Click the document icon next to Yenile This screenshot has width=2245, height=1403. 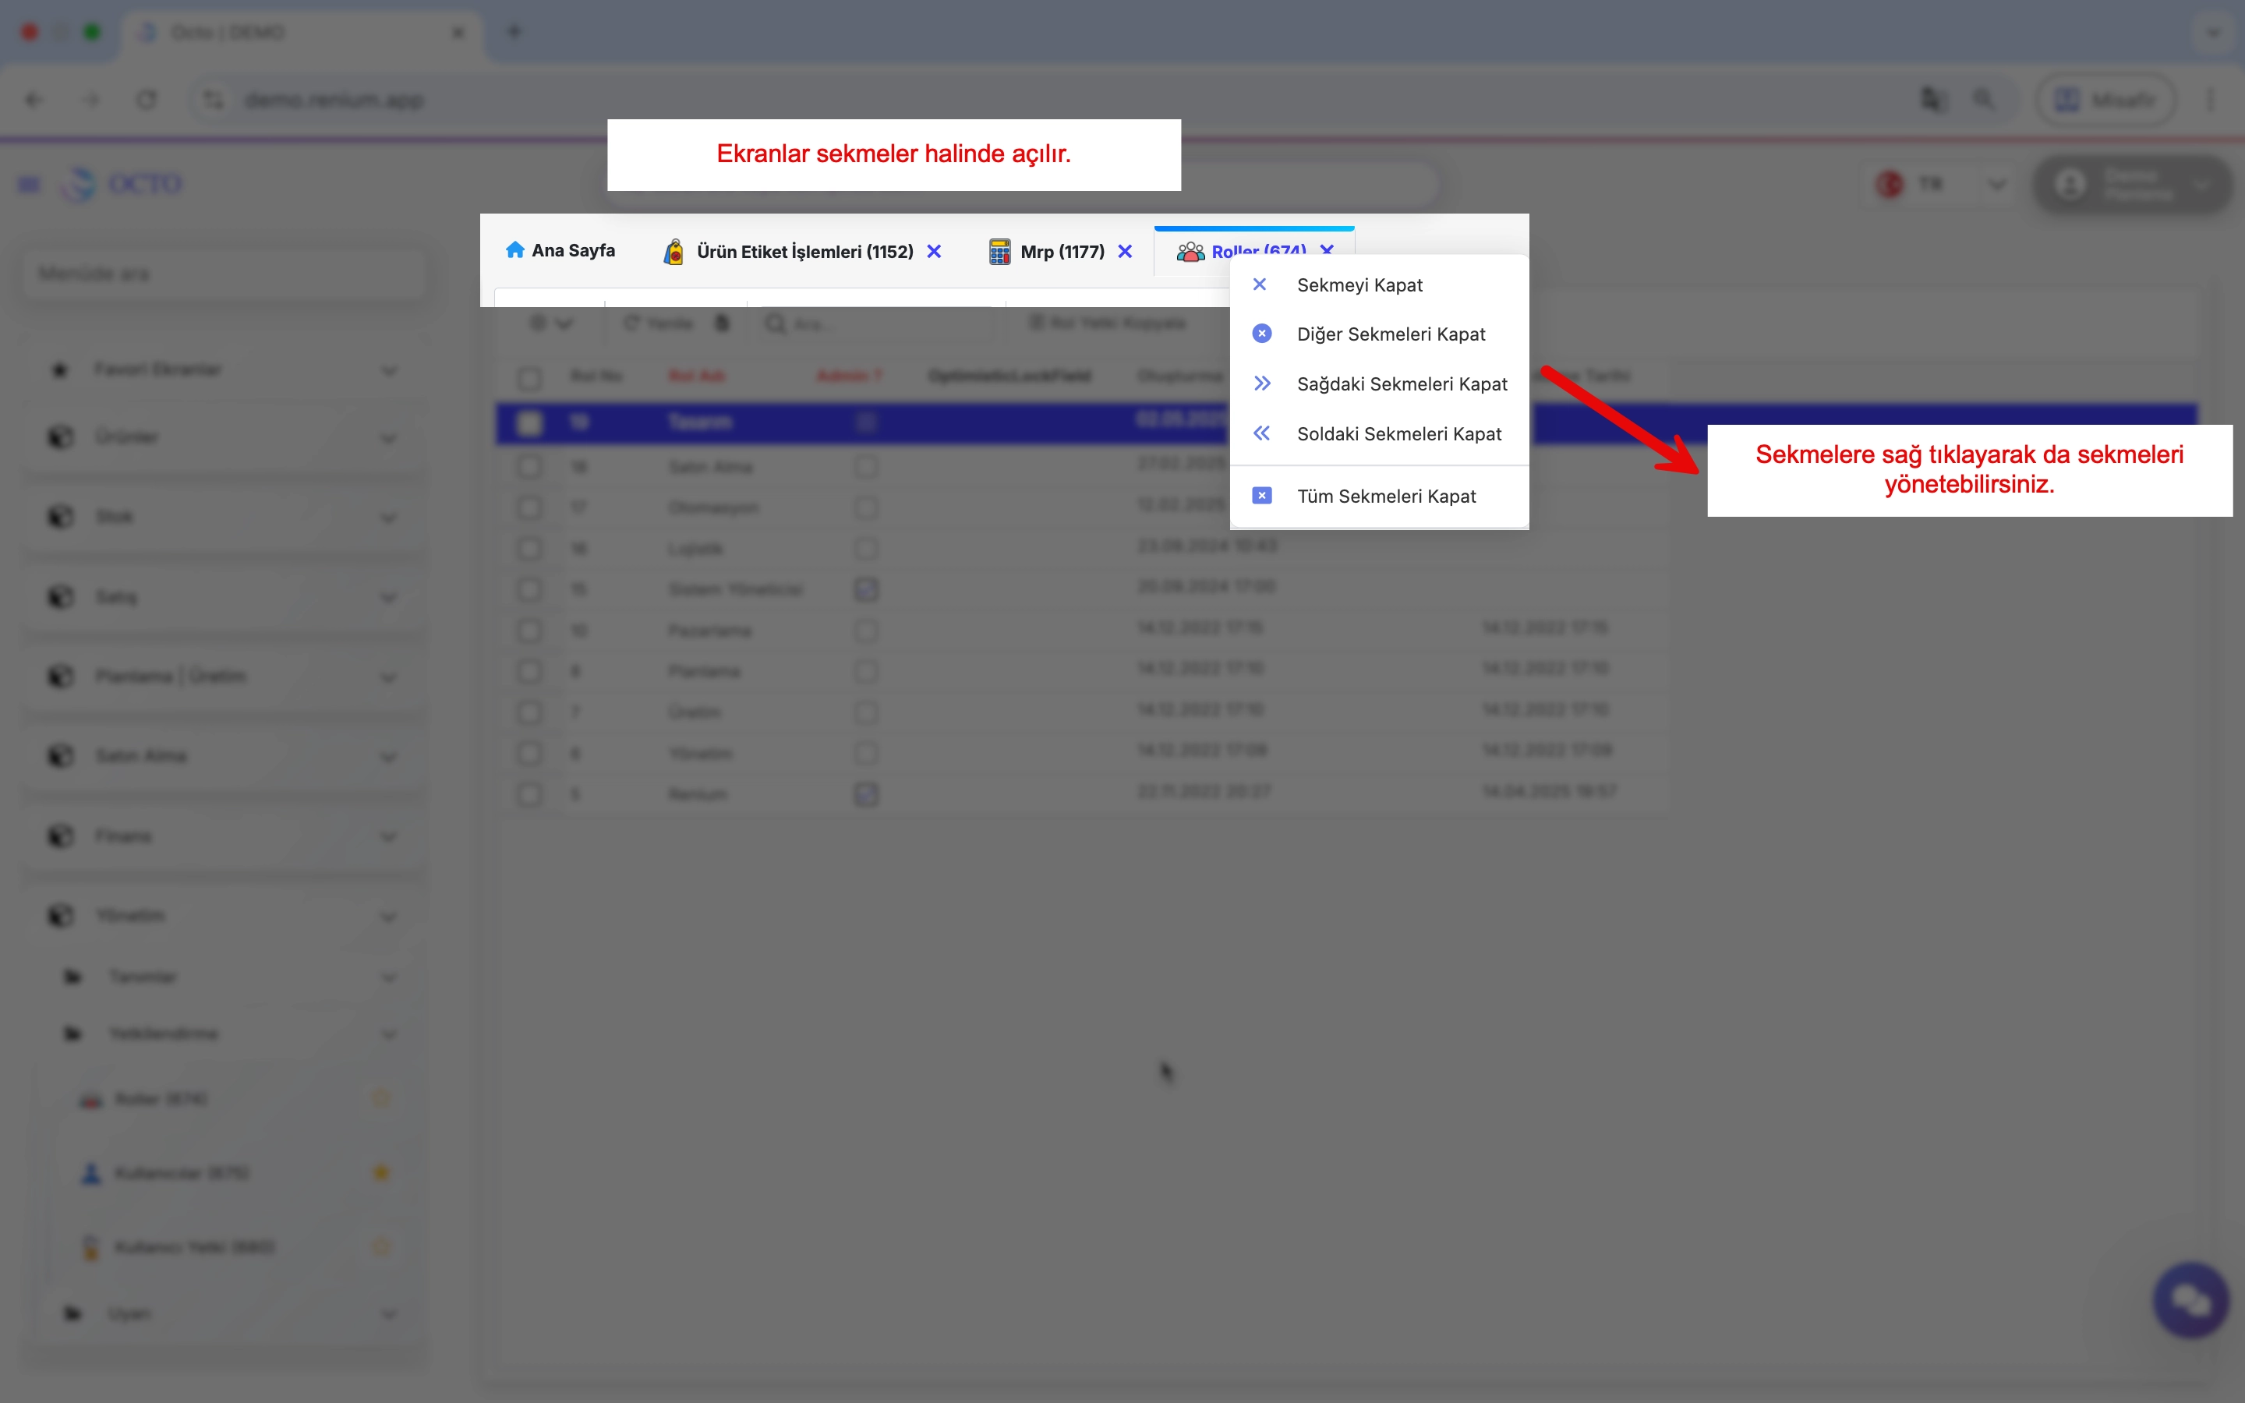coord(723,323)
